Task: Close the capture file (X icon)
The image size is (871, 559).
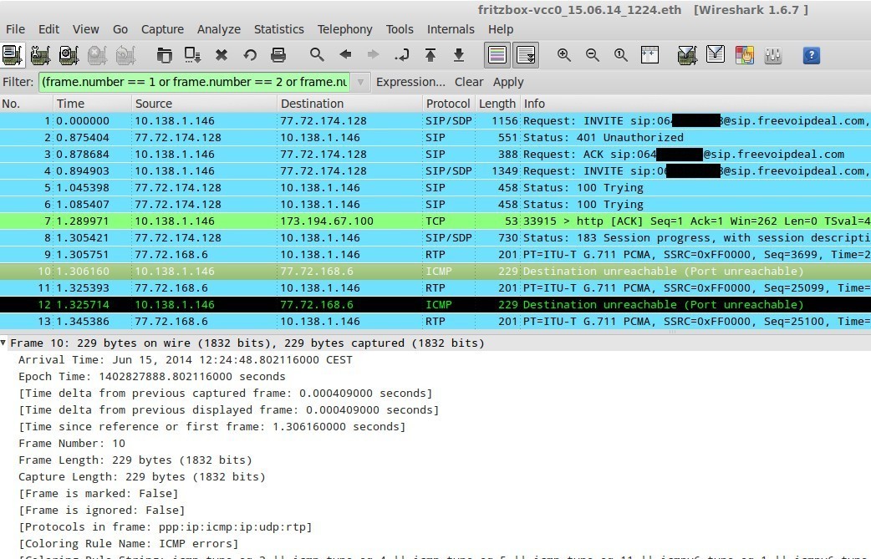Action: (221, 55)
